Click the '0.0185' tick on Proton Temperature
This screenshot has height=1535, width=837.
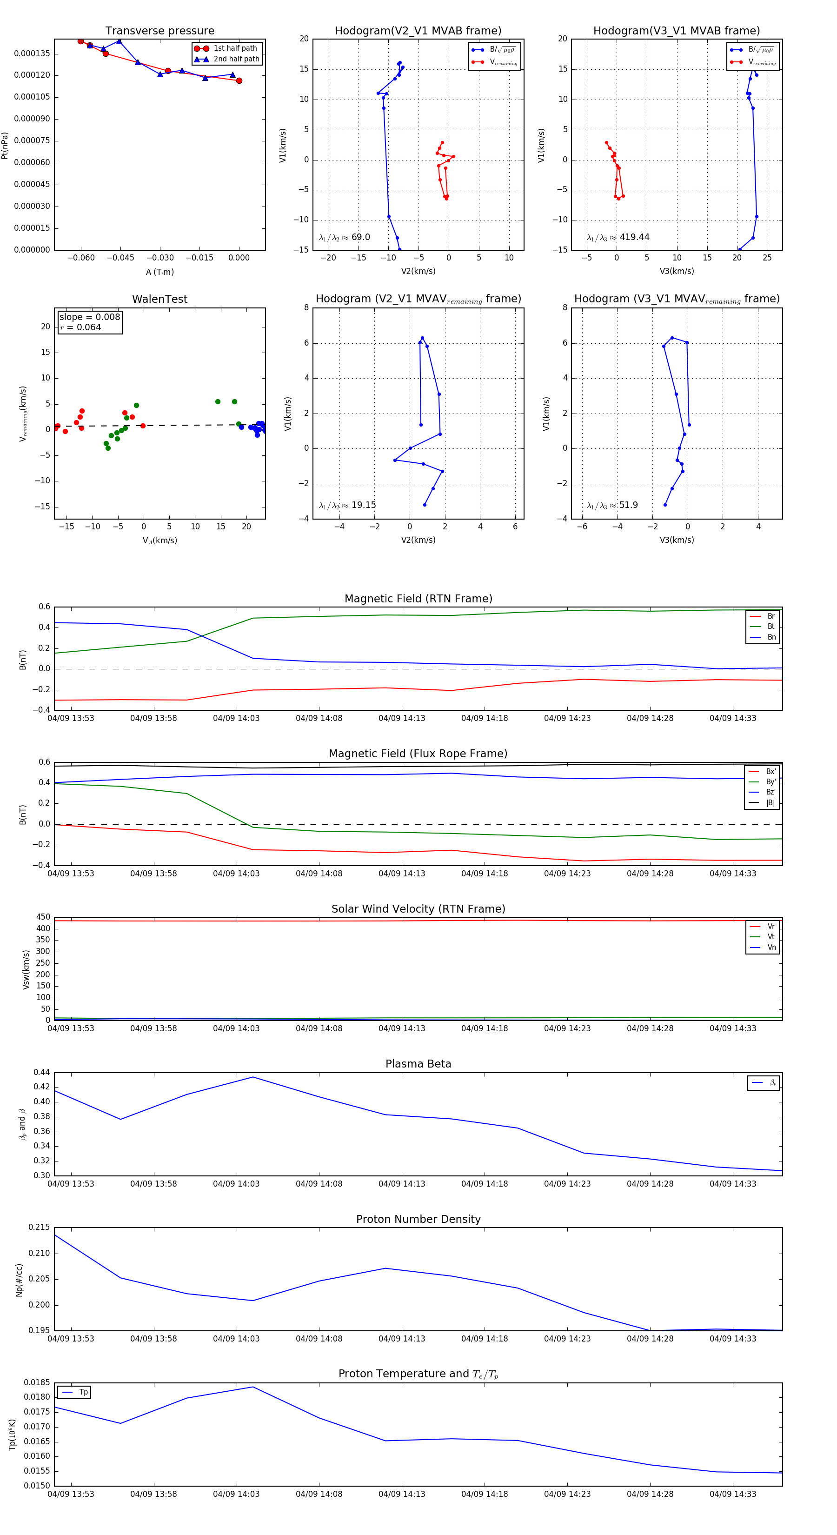click(37, 1382)
